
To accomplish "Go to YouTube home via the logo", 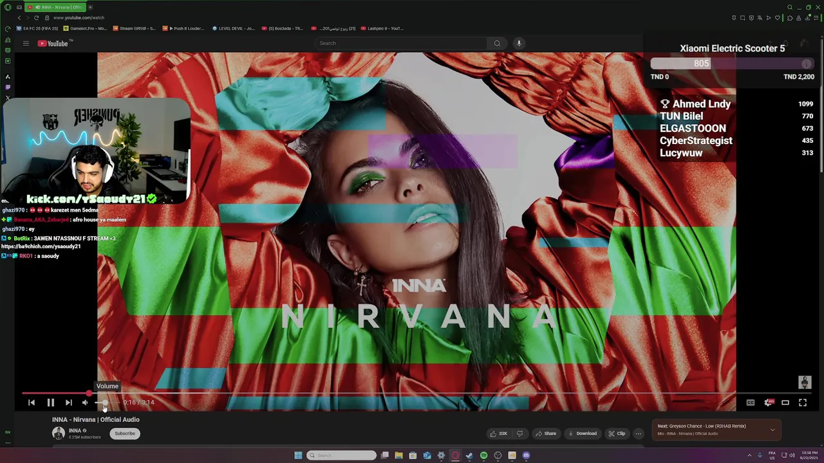I will tap(53, 43).
